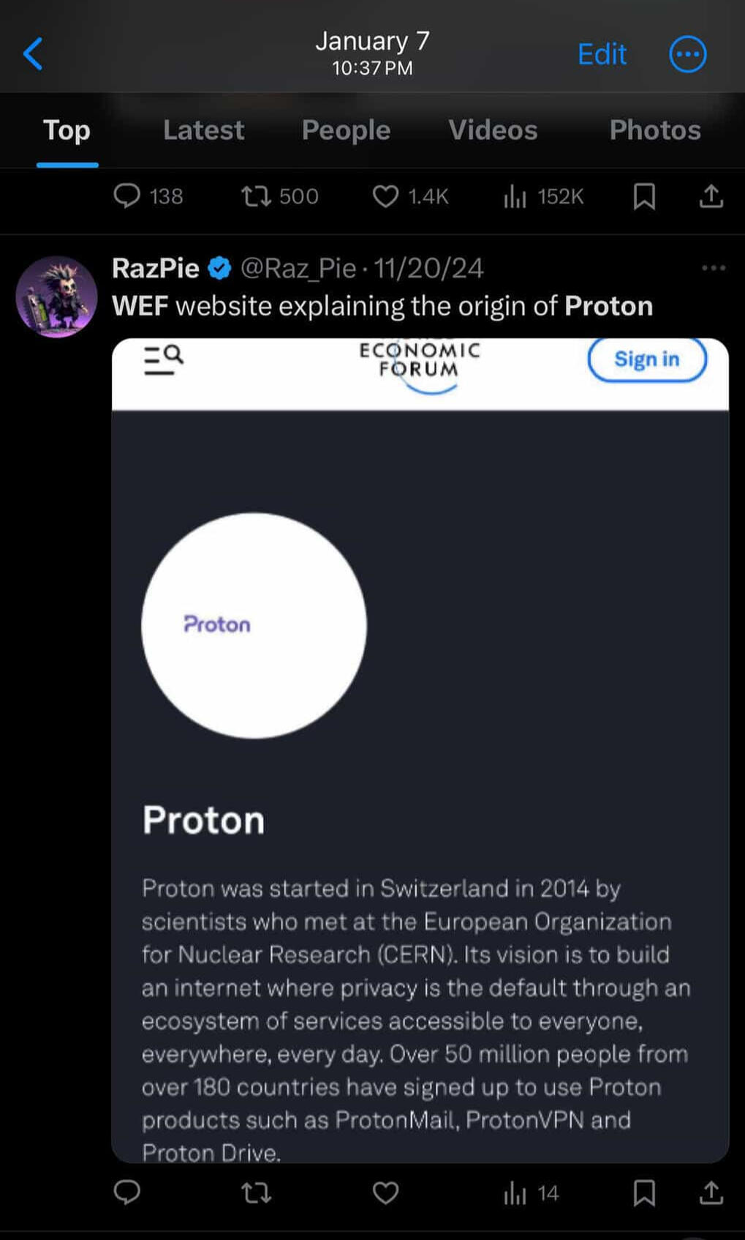Open RazPie tweet's three-dot menu
The height and width of the screenshot is (1240, 745).
[x=713, y=268]
